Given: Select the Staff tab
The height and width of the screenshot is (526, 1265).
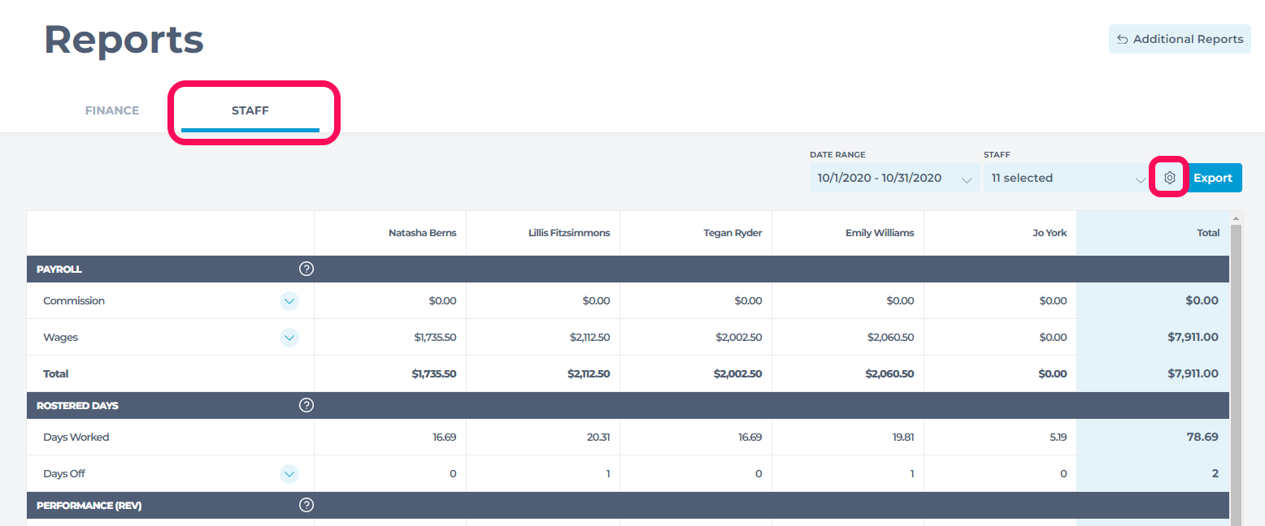Looking at the screenshot, I should [250, 110].
